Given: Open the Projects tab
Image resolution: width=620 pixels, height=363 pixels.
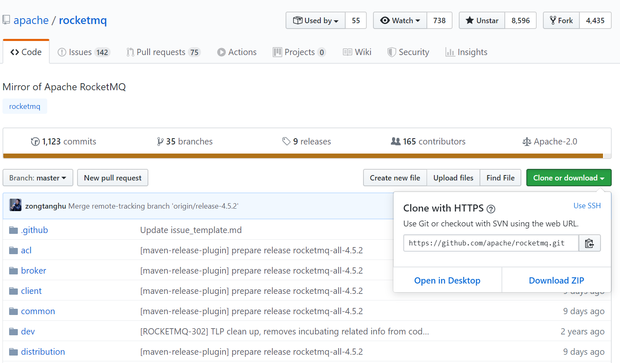Looking at the screenshot, I should click(299, 52).
